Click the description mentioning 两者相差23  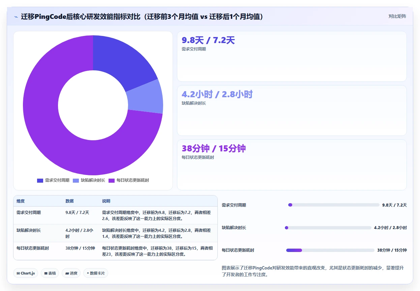click(158, 251)
